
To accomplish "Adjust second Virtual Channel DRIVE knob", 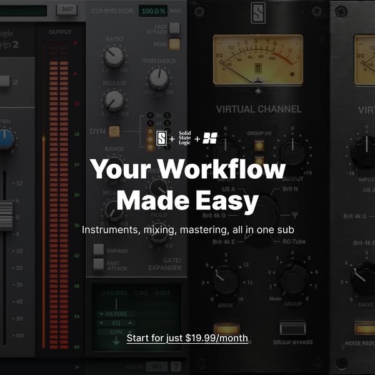I will click(364, 279).
